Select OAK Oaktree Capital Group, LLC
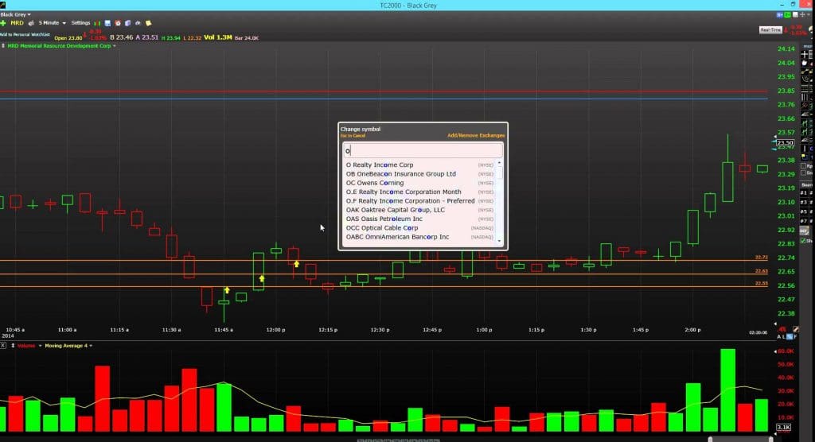 419,210
